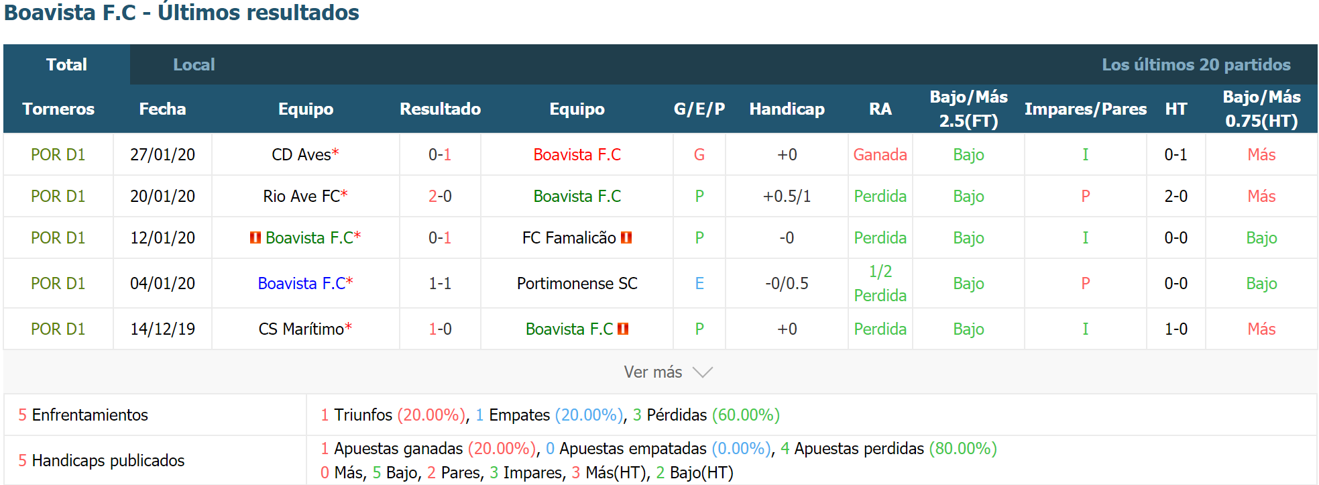Open the Los últimos 20 partidos selector

tap(1196, 64)
